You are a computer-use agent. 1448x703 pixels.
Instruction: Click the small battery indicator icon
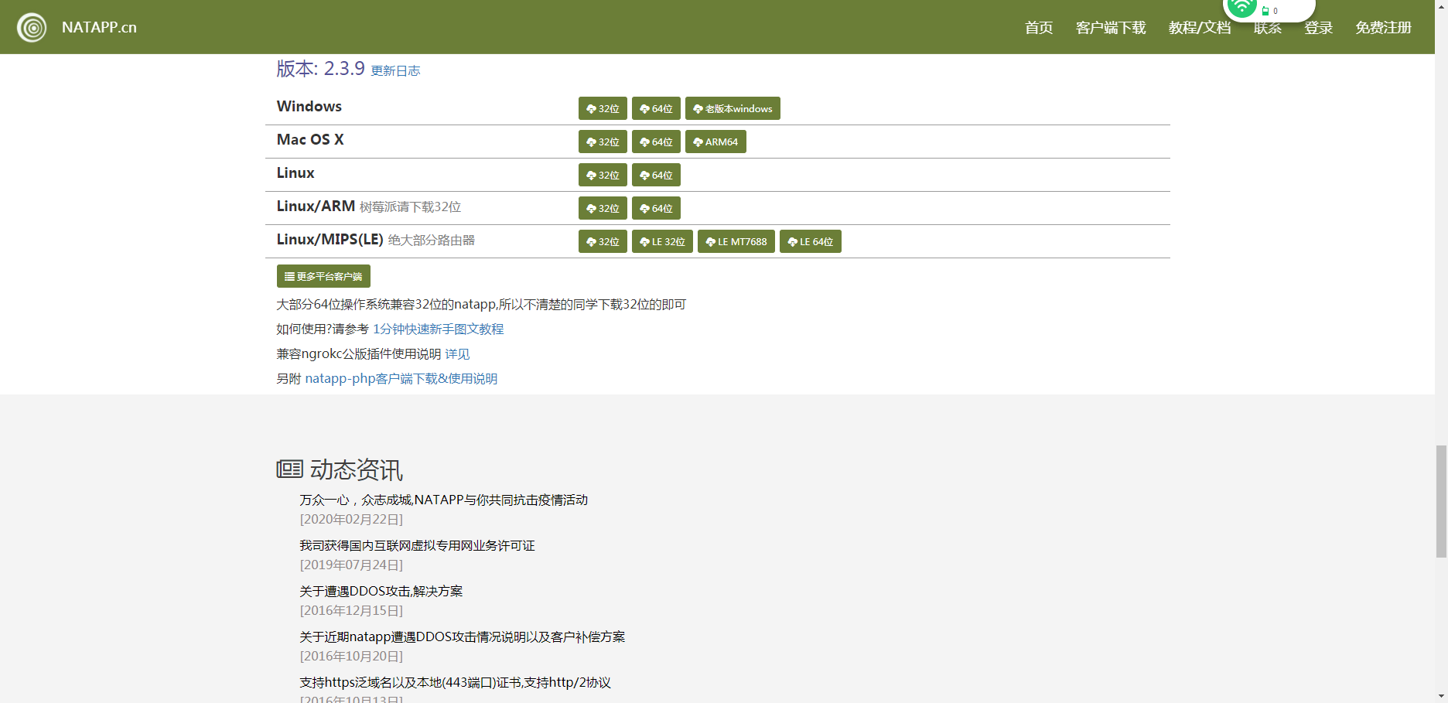coord(1265,11)
